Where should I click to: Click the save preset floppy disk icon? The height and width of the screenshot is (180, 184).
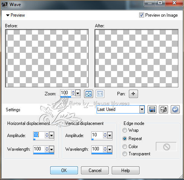(152, 109)
